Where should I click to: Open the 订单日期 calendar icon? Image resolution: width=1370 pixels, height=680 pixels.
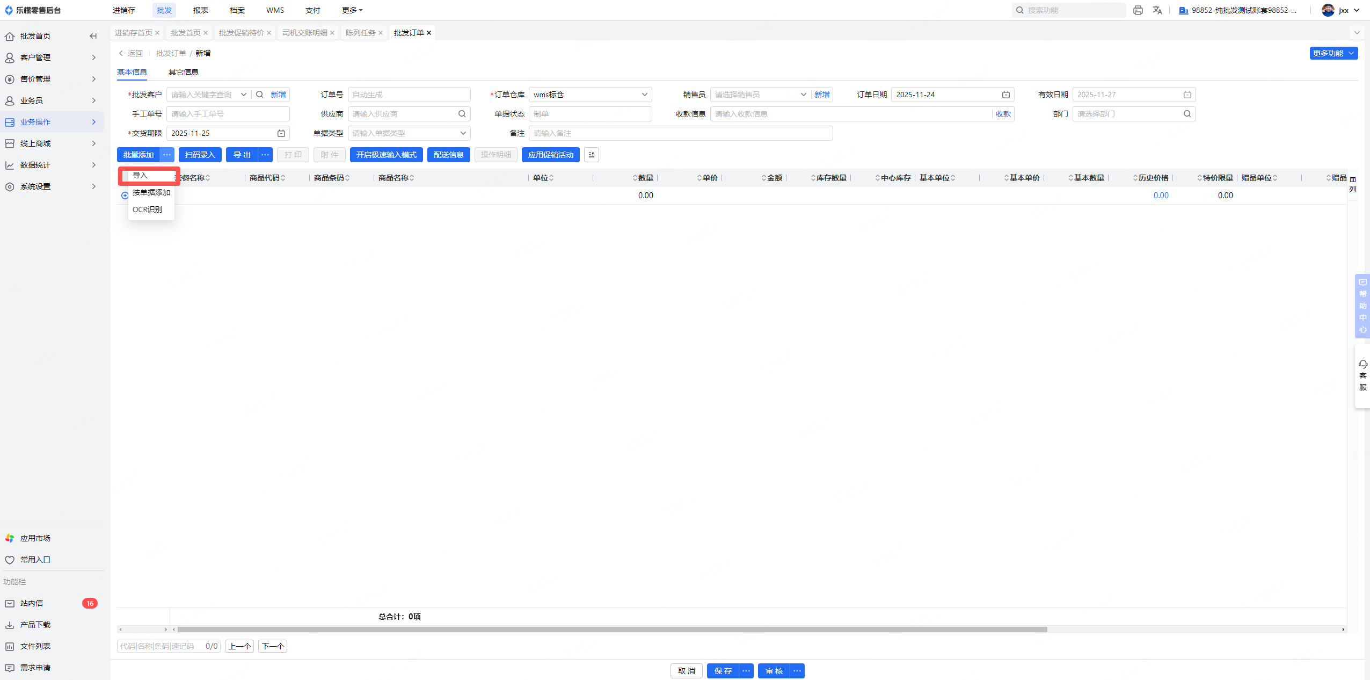1005,95
